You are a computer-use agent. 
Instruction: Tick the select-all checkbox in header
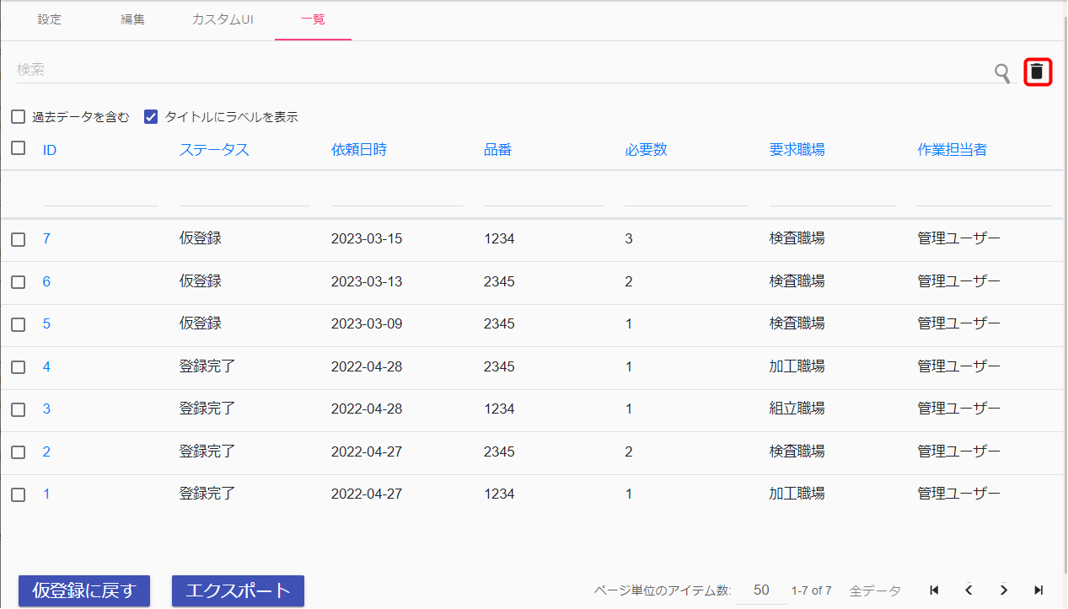[18, 148]
